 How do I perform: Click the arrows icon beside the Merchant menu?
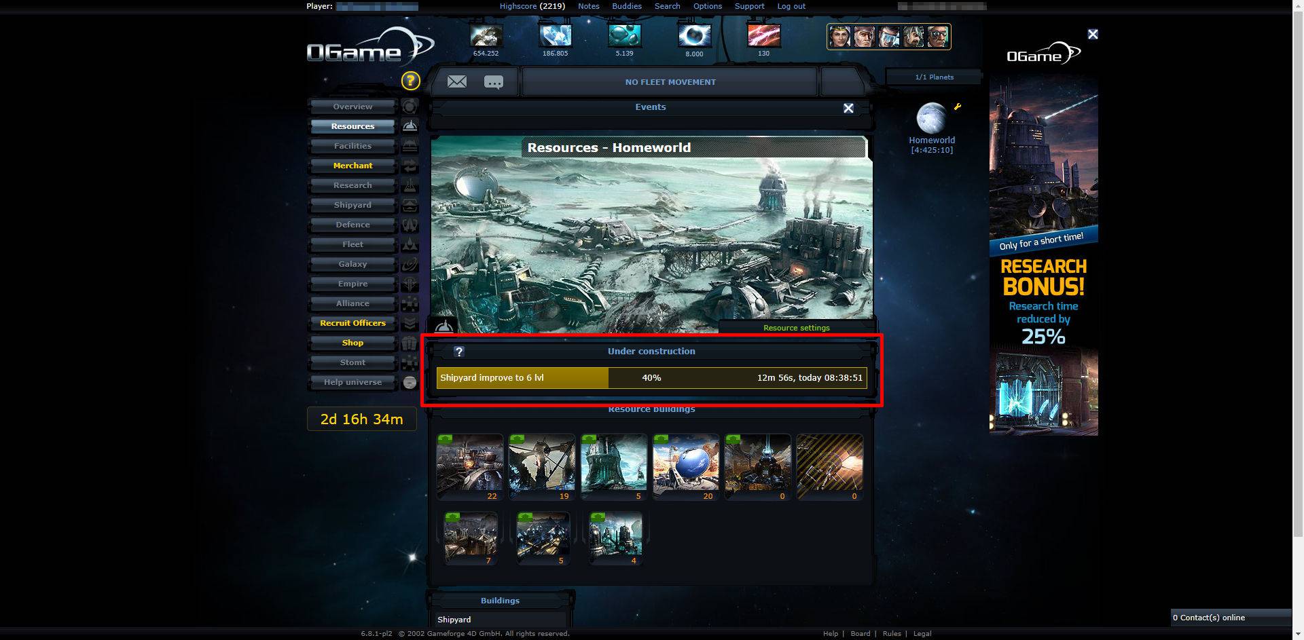(x=410, y=166)
